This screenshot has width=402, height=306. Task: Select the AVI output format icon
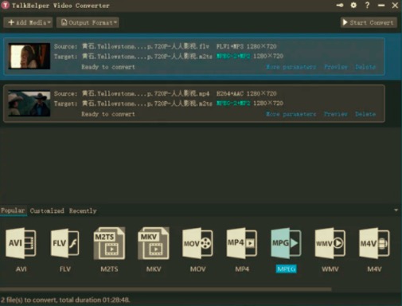[21, 243]
